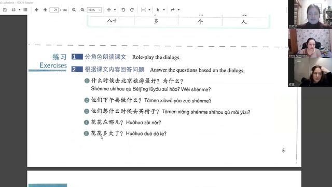Click the zoom out magnifier
The height and width of the screenshot is (187, 332).
pyautogui.click(x=74, y=10)
